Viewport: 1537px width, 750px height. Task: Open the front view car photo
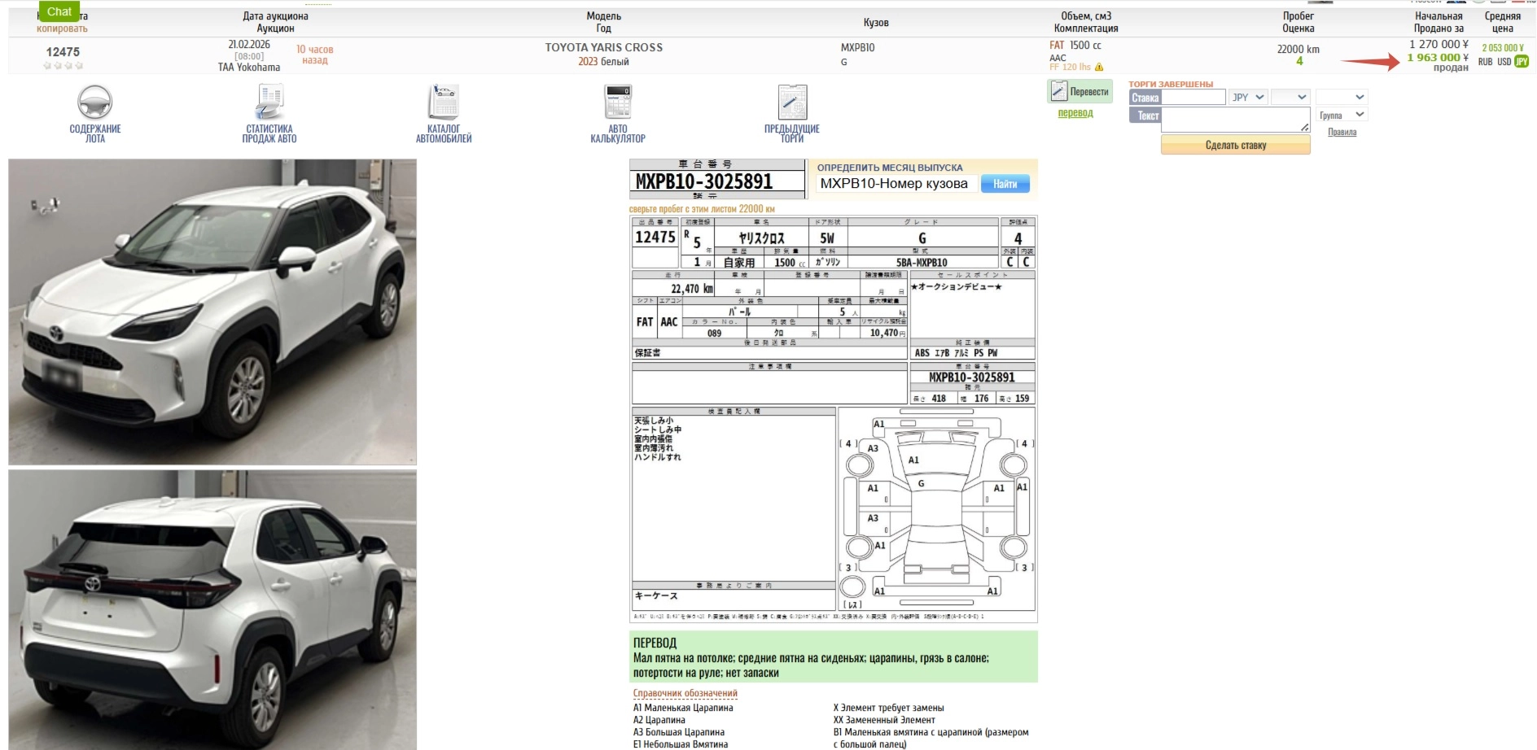coord(212,312)
